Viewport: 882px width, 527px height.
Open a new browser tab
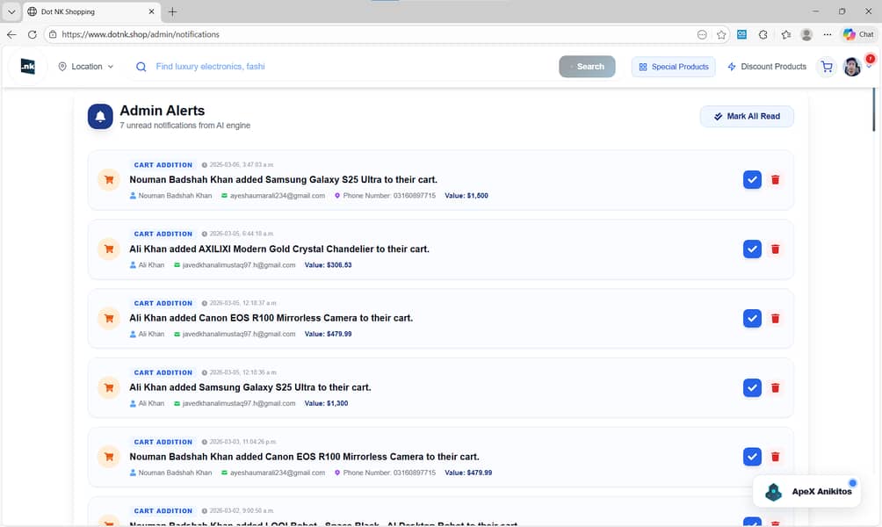(173, 11)
